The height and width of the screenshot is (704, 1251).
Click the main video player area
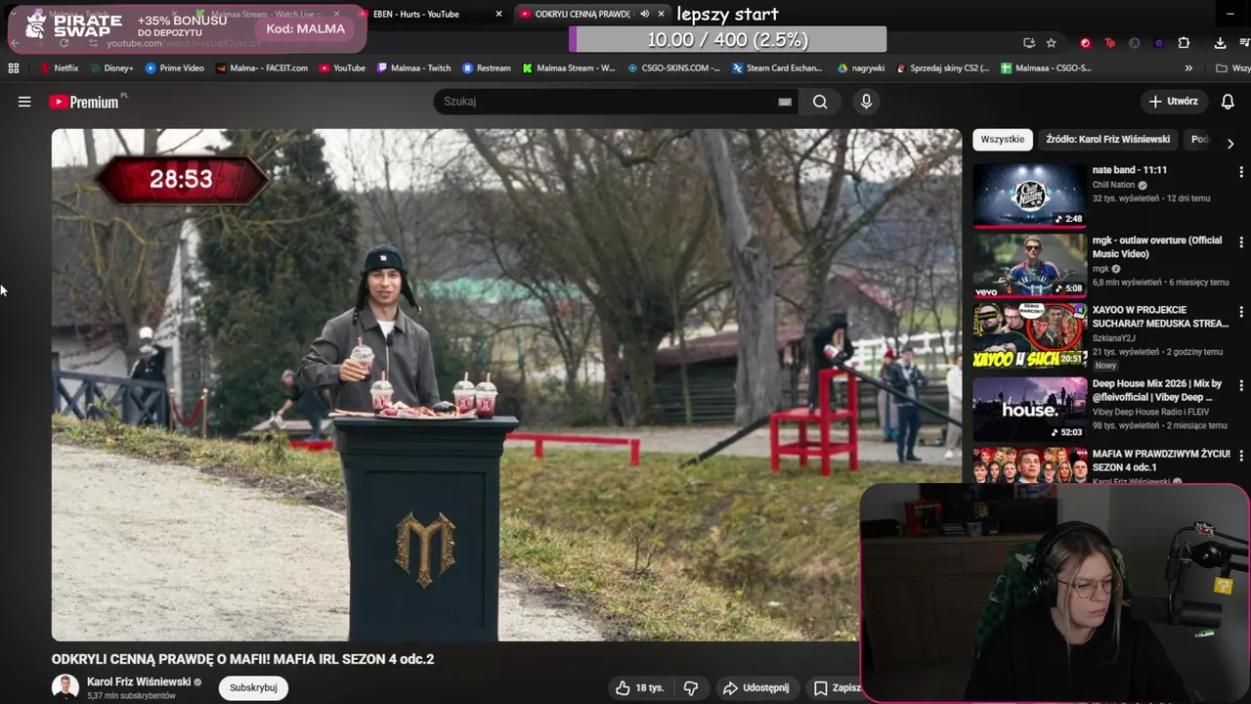(x=506, y=384)
